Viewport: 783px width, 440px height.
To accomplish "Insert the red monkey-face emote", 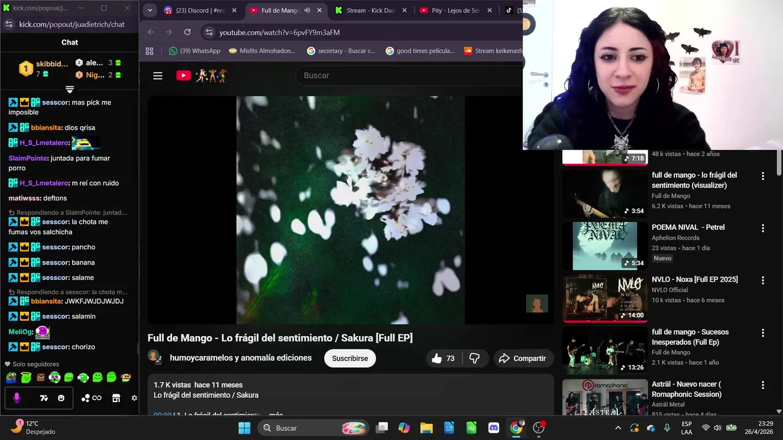I will click(126, 378).
